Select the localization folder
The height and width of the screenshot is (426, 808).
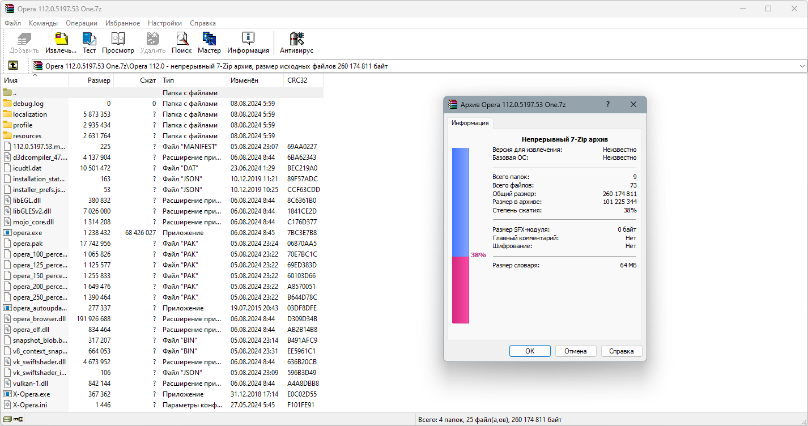pos(30,114)
